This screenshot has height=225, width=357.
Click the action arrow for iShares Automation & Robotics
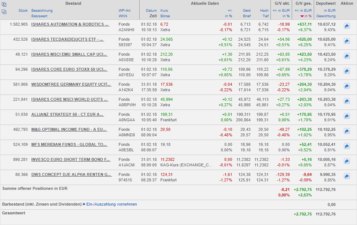pos(347,26)
